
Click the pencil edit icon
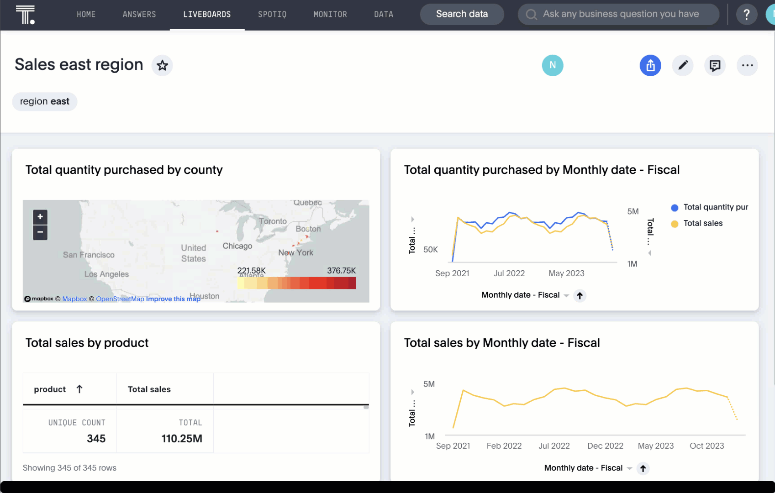pyautogui.click(x=682, y=66)
